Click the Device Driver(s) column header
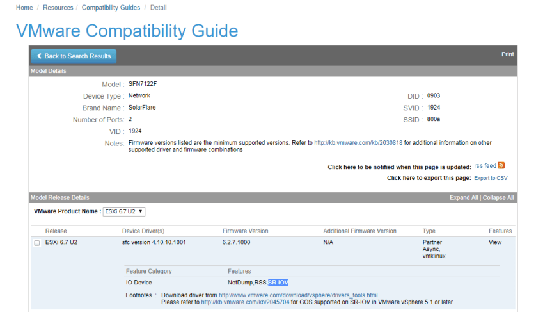536x312 pixels. click(x=143, y=231)
